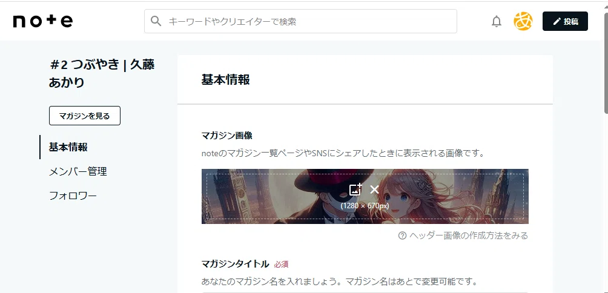Click the 投稿 post button
Screen dimensions: 608x293
[x=565, y=21]
